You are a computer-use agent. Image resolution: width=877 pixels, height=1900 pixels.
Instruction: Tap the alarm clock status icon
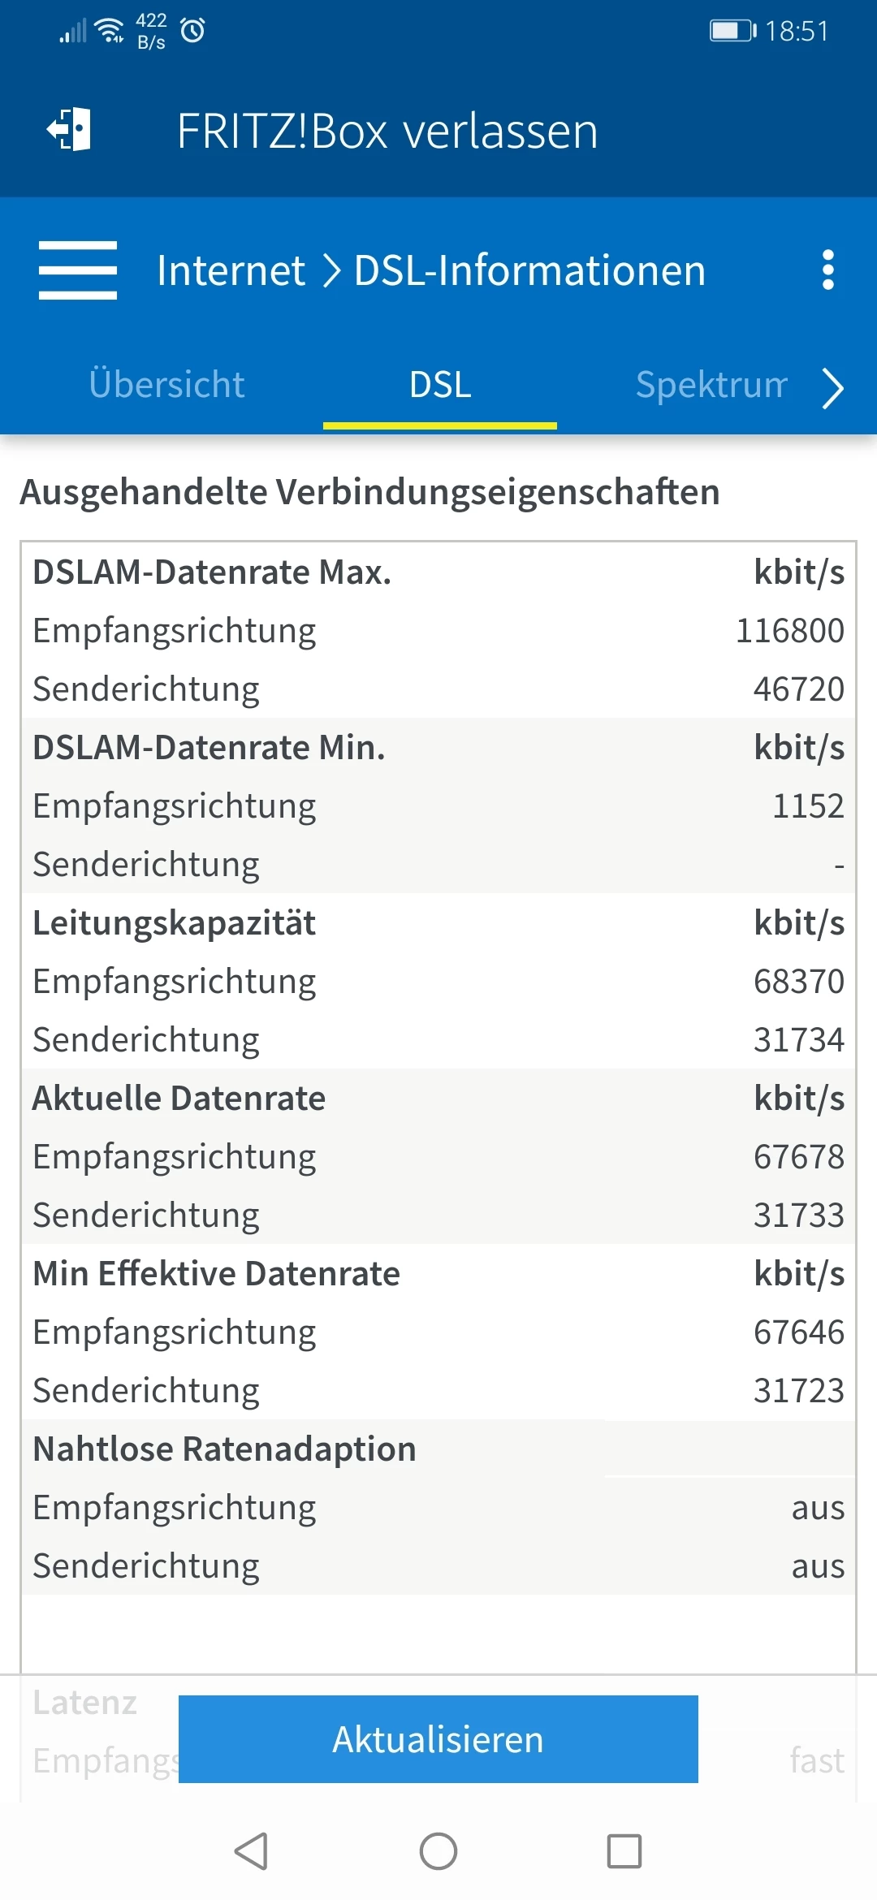(192, 31)
